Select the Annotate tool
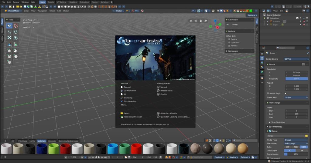The width and height of the screenshot is (311, 163). click(x=9, y=45)
